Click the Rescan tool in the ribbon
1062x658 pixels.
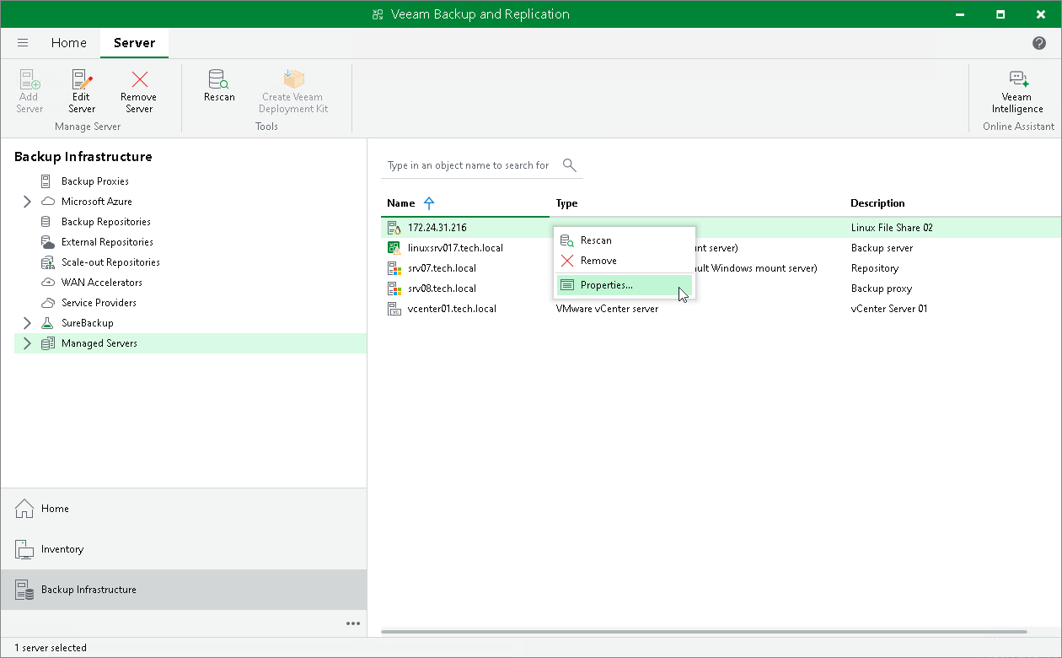(x=219, y=86)
